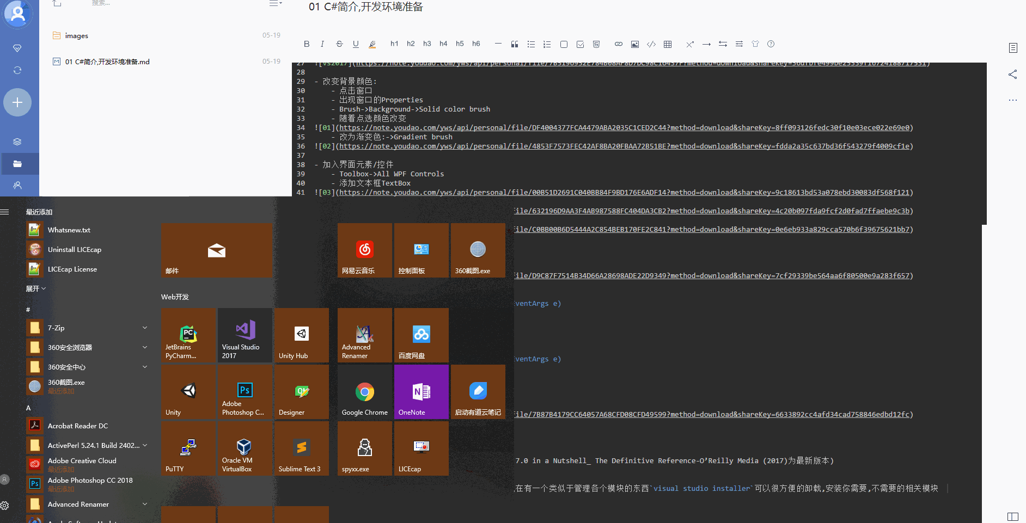Click the bidirectional arrows toolbar icon
The image size is (1026, 523).
click(x=723, y=44)
